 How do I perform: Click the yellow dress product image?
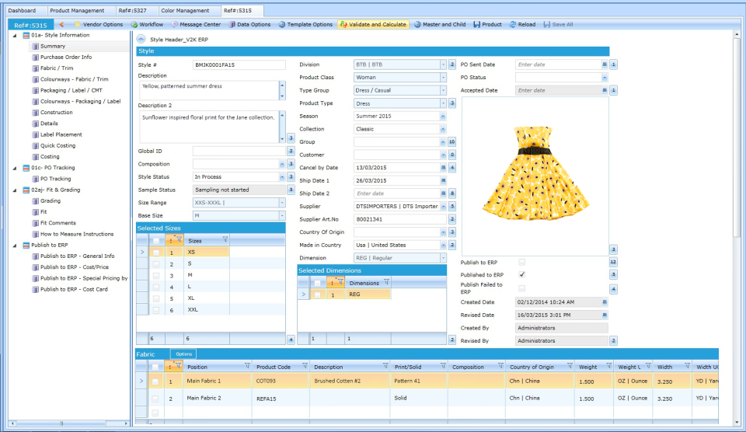535,173
